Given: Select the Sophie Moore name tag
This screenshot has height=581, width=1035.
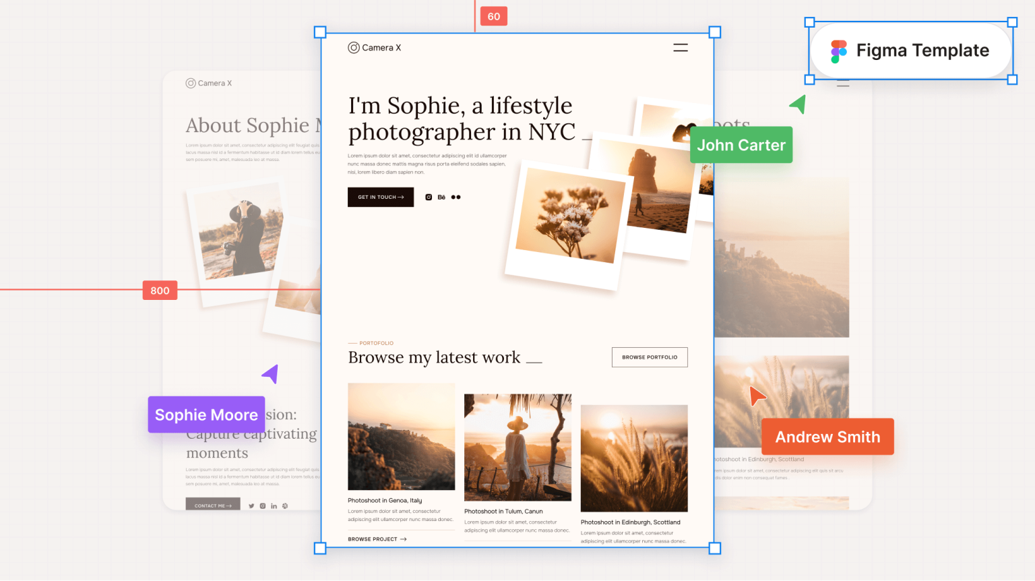Looking at the screenshot, I should 206,415.
